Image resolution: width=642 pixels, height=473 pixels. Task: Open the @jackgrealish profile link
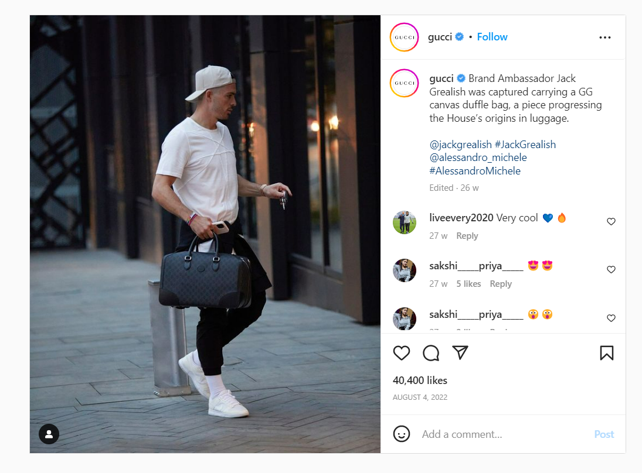click(x=460, y=145)
